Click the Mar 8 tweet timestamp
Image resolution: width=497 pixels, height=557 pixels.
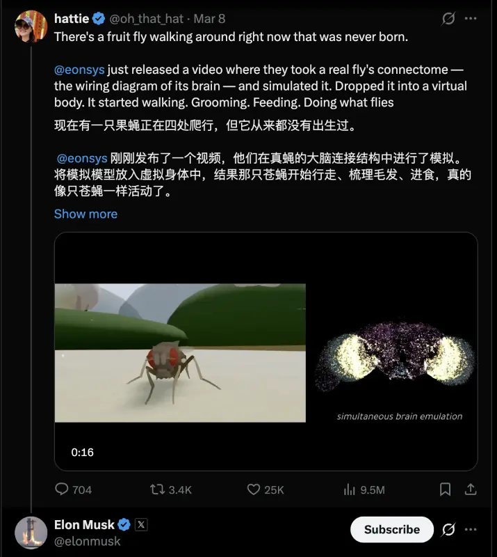(209, 19)
